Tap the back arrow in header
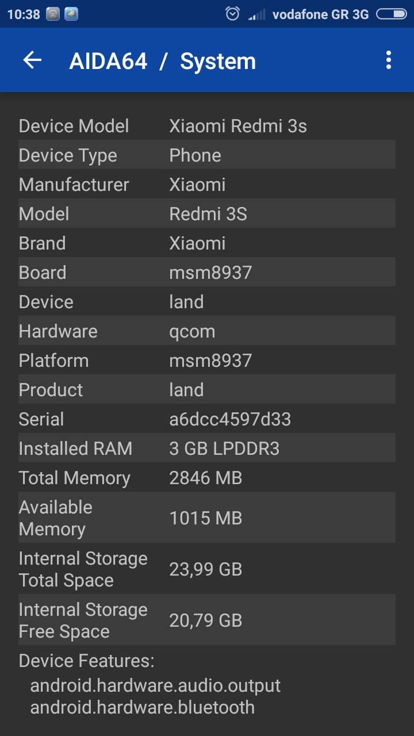 click(33, 60)
